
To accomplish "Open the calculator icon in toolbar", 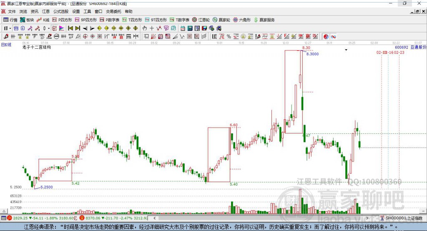I will 190,28.
